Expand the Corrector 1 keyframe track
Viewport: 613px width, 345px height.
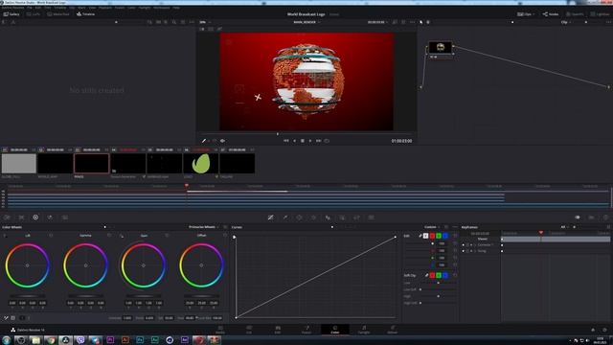(x=475, y=245)
